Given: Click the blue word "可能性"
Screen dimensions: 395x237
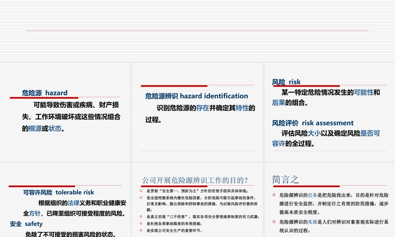Looking at the screenshot, I should [363, 92].
